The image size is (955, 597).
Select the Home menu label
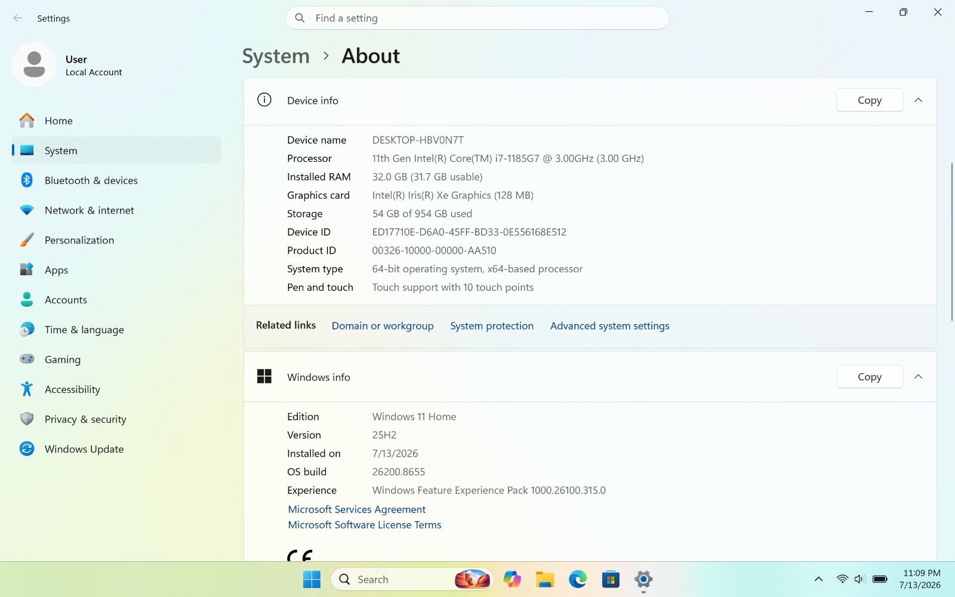pyautogui.click(x=58, y=121)
